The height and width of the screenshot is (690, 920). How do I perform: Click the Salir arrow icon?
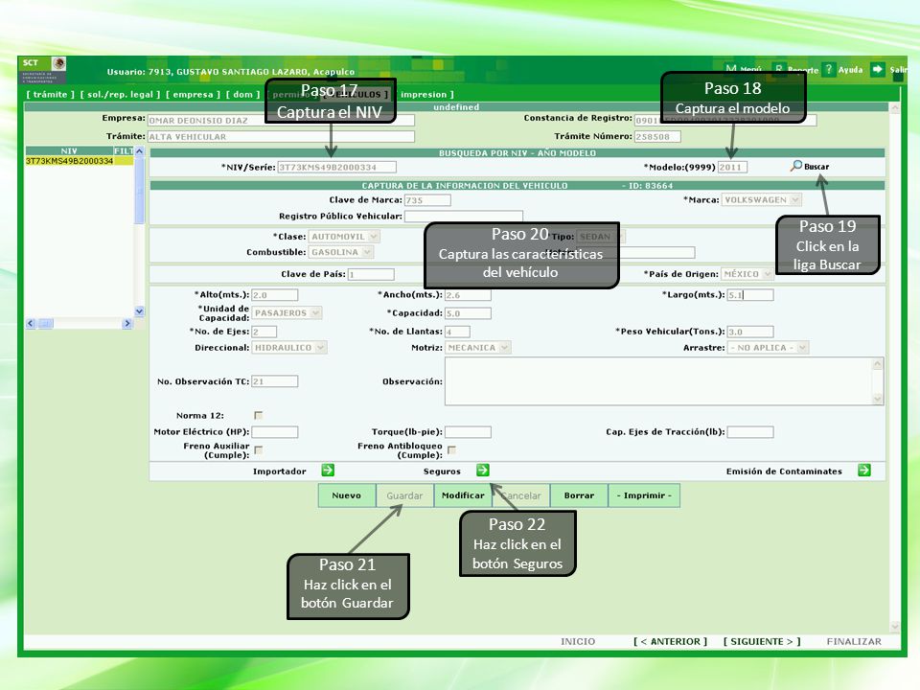tap(877, 69)
